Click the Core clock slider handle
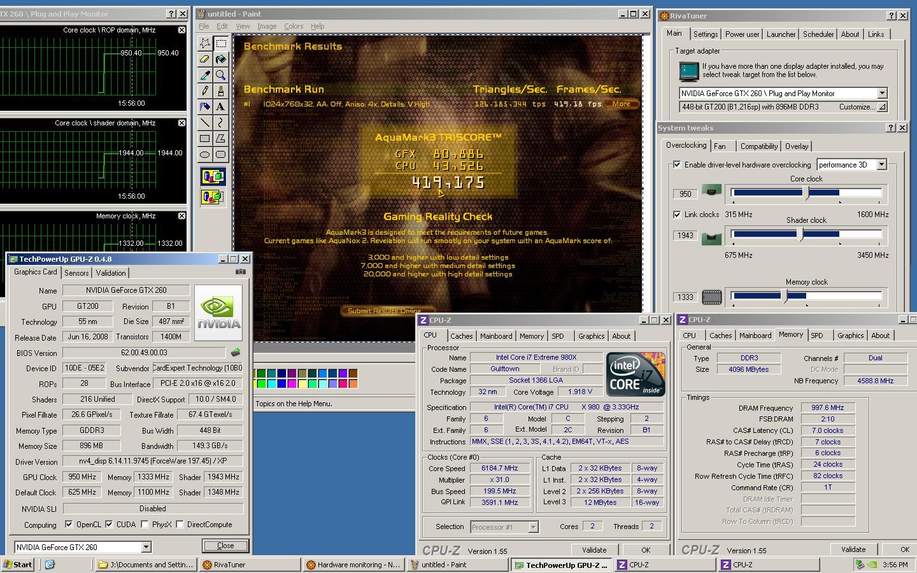 (x=807, y=193)
